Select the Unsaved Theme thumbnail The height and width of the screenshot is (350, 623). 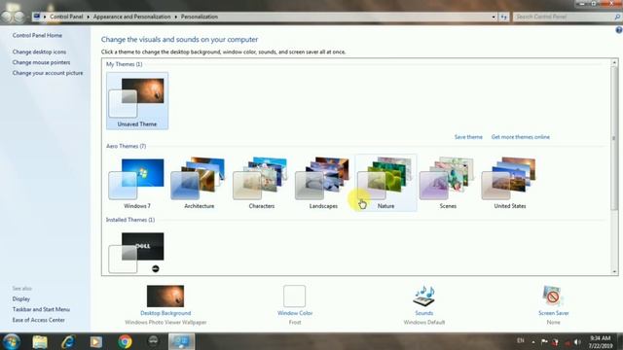pos(137,101)
